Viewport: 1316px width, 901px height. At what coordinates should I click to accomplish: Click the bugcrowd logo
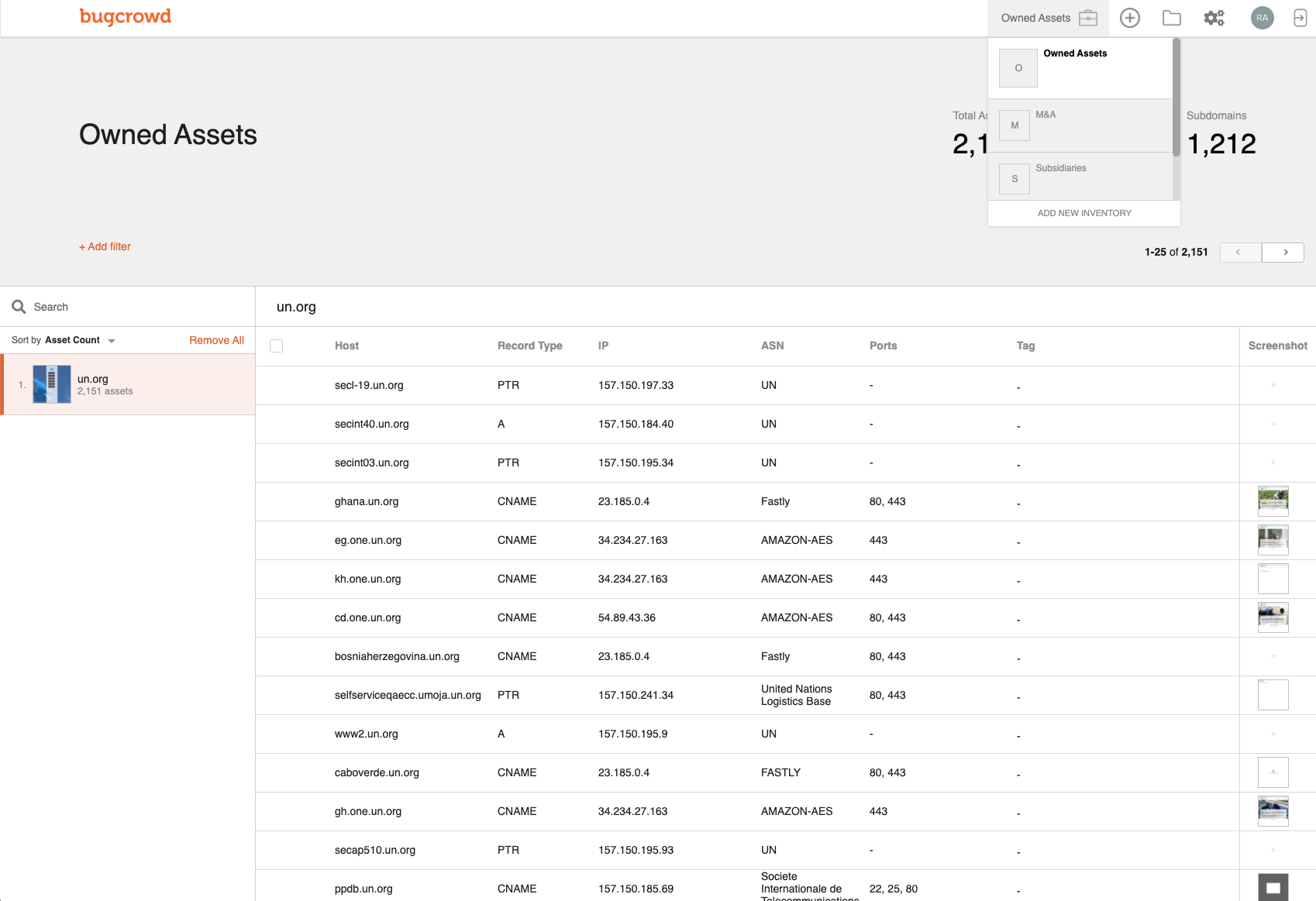(126, 16)
